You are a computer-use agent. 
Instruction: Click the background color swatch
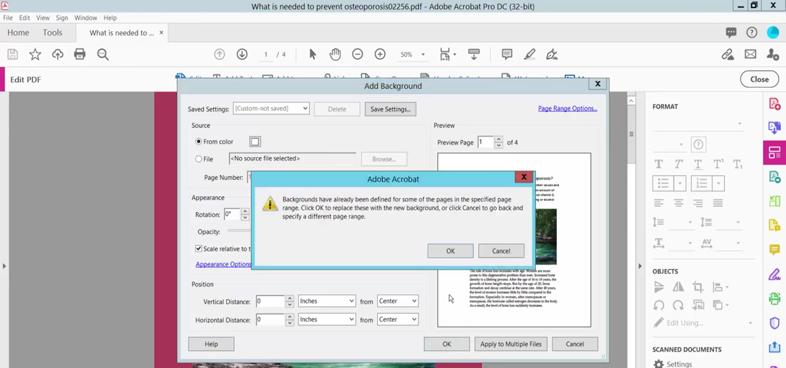pyautogui.click(x=255, y=142)
